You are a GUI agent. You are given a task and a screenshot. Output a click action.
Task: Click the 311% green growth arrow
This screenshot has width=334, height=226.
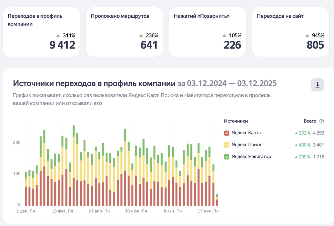coord(58,36)
